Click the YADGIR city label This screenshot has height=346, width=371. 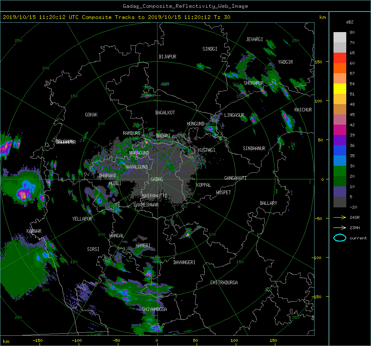(x=285, y=62)
